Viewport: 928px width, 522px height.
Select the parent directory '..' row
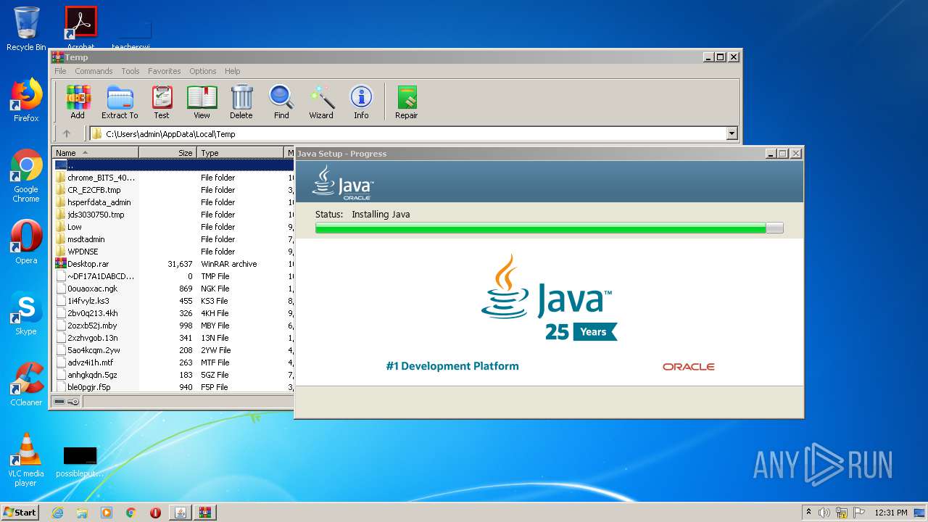click(173, 165)
